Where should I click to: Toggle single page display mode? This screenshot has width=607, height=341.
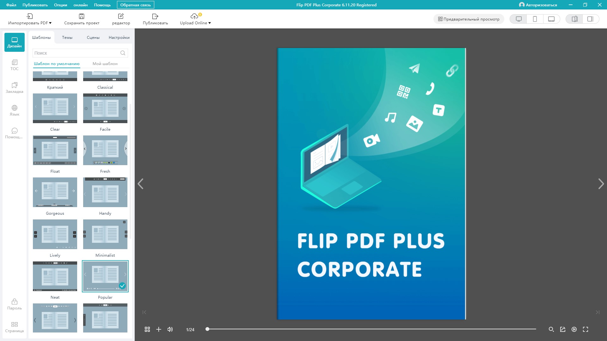coord(590,19)
